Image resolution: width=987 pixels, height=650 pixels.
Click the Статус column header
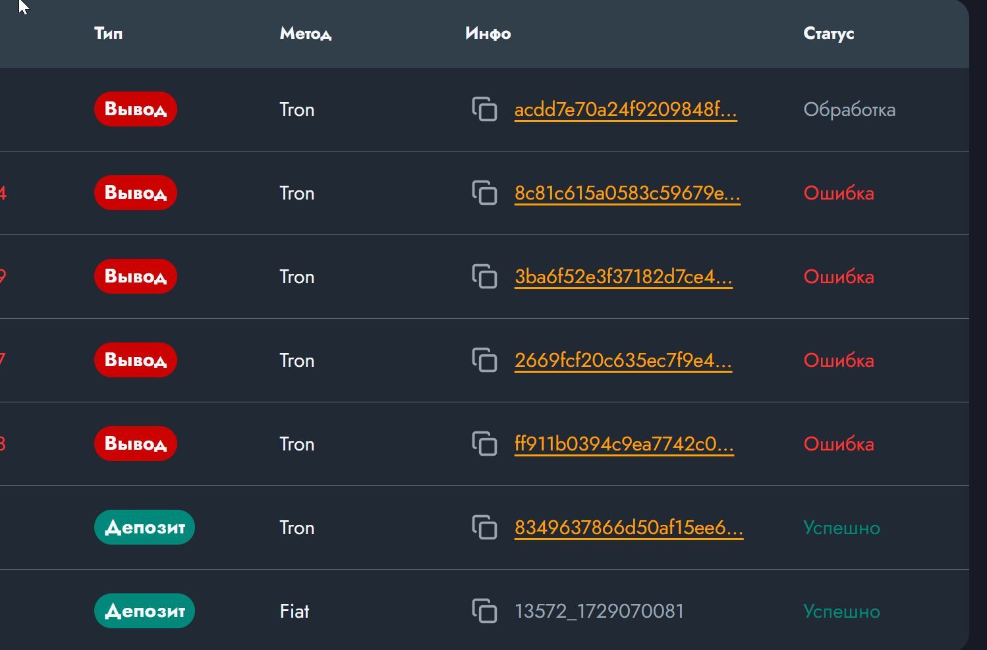828,34
